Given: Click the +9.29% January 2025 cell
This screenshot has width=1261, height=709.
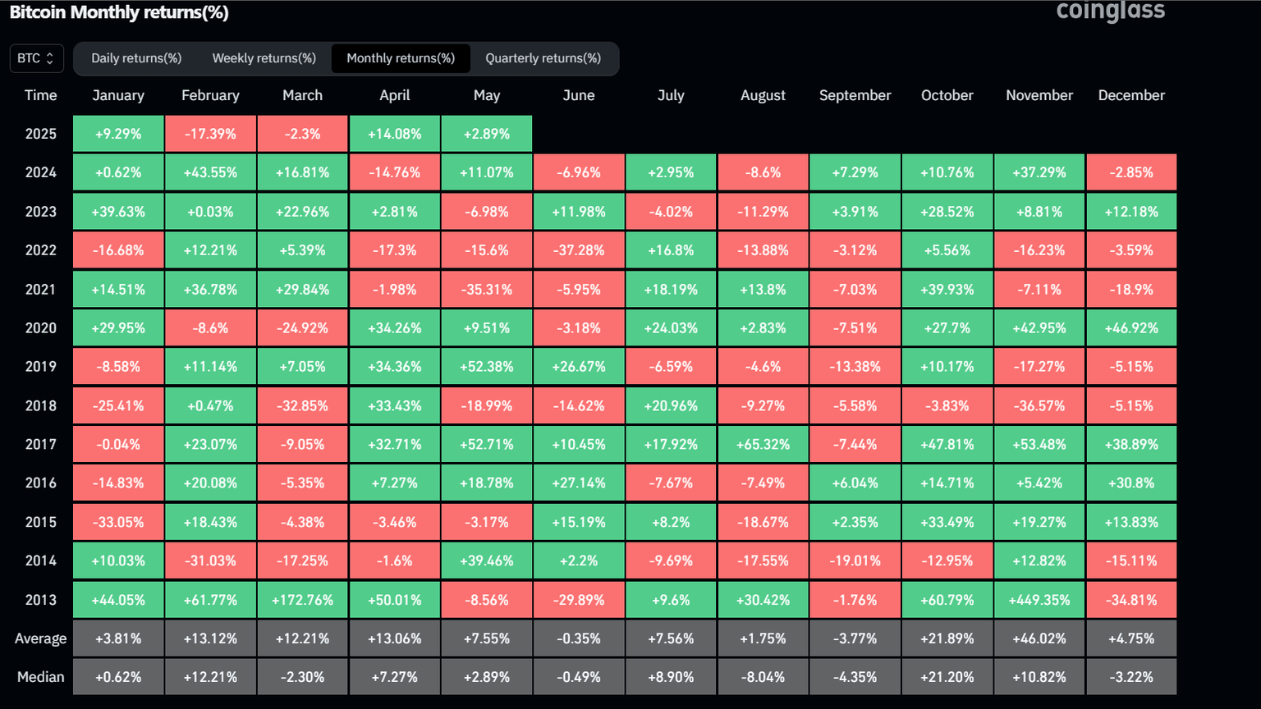Looking at the screenshot, I should coord(117,133).
